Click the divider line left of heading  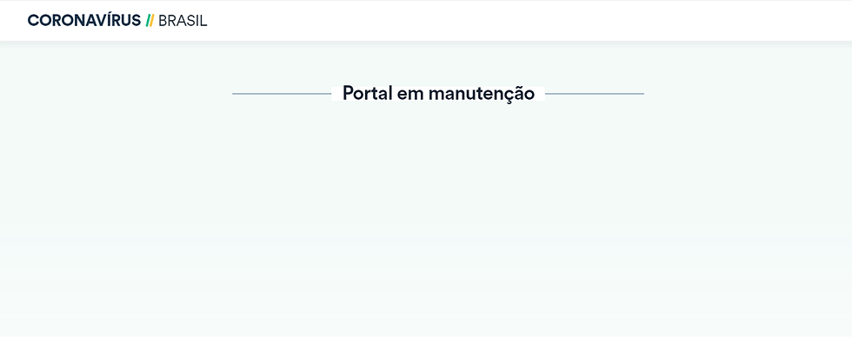(282, 94)
